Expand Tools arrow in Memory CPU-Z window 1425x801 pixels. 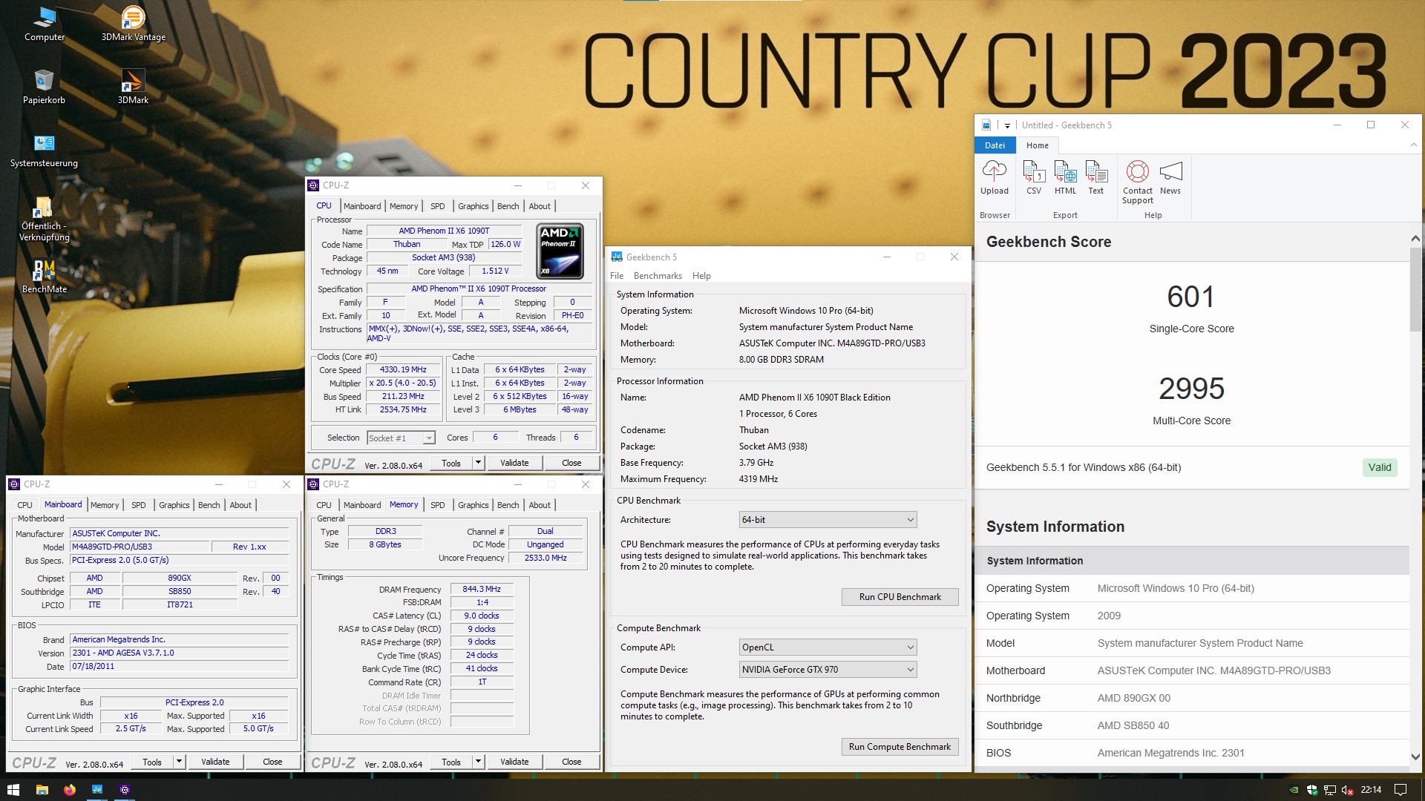pos(479,762)
